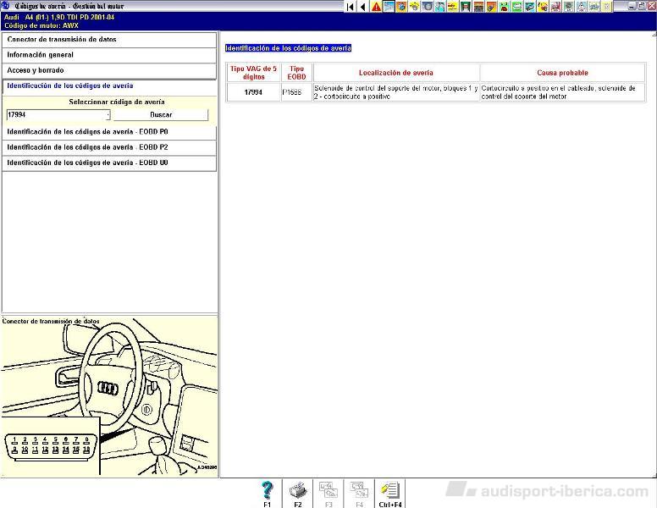Select the Tipo EOBD column header

pos(296,73)
